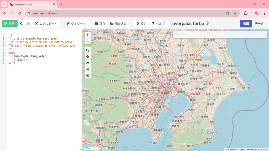Image resolution: width=269 pixels, height=151 pixels.
Task: Click the manually select bbox icon
Action: pyautogui.click(x=88, y=63)
